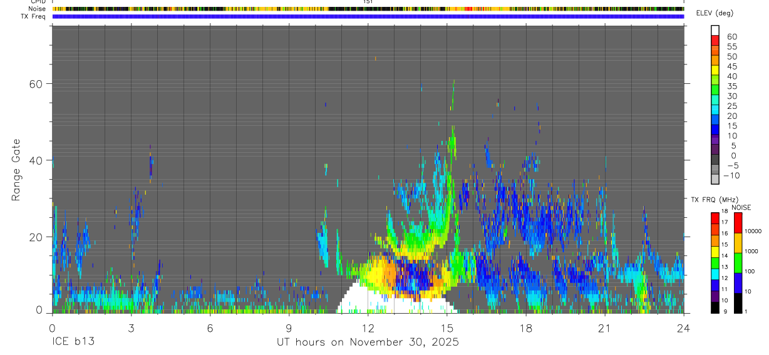Click the 'Noise' row label at top left
The image size is (769, 355).
click(37, 9)
